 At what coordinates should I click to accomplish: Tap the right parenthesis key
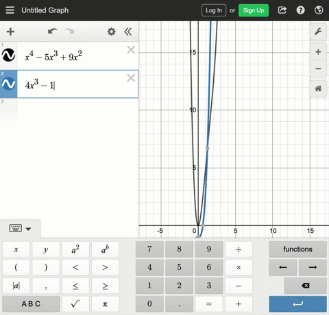point(46,268)
